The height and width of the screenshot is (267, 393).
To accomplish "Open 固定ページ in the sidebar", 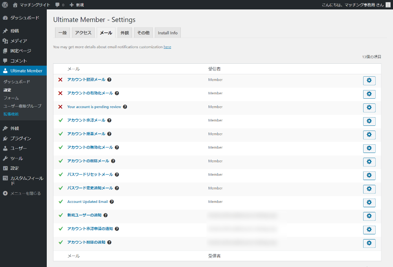I will click(23, 51).
